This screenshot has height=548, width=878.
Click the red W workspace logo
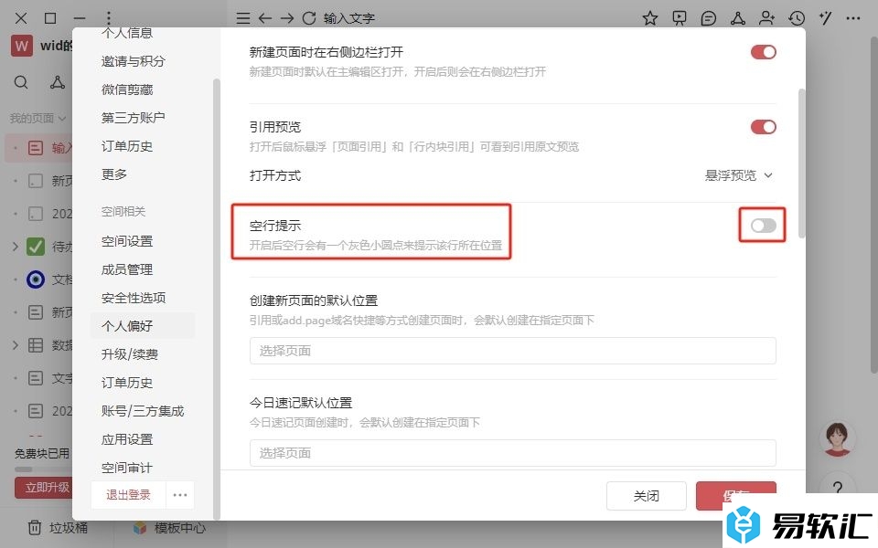[21, 46]
